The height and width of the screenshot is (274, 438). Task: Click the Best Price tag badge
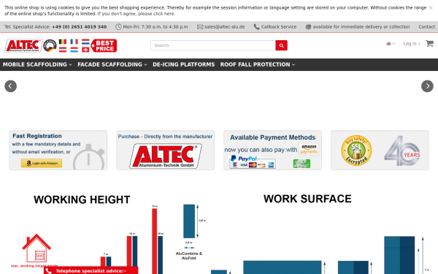104,45
